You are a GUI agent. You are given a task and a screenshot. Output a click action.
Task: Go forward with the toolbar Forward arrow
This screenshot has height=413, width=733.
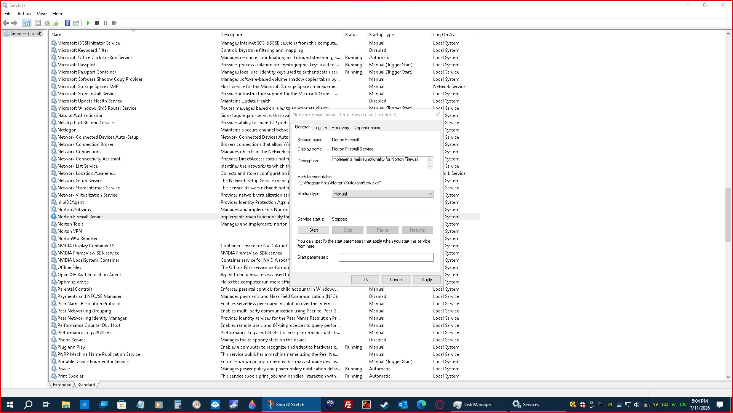click(14, 23)
